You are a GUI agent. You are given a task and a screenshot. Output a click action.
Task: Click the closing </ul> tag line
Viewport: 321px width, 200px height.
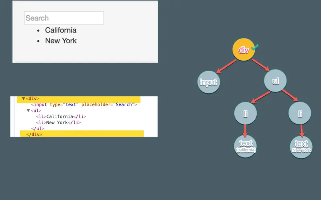(x=38, y=129)
